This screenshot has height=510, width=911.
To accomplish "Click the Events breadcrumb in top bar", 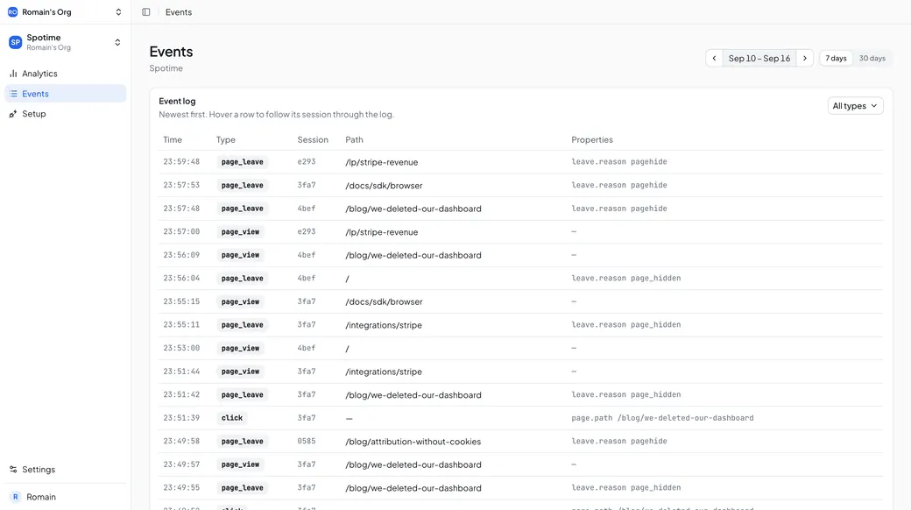I will 179,11.
